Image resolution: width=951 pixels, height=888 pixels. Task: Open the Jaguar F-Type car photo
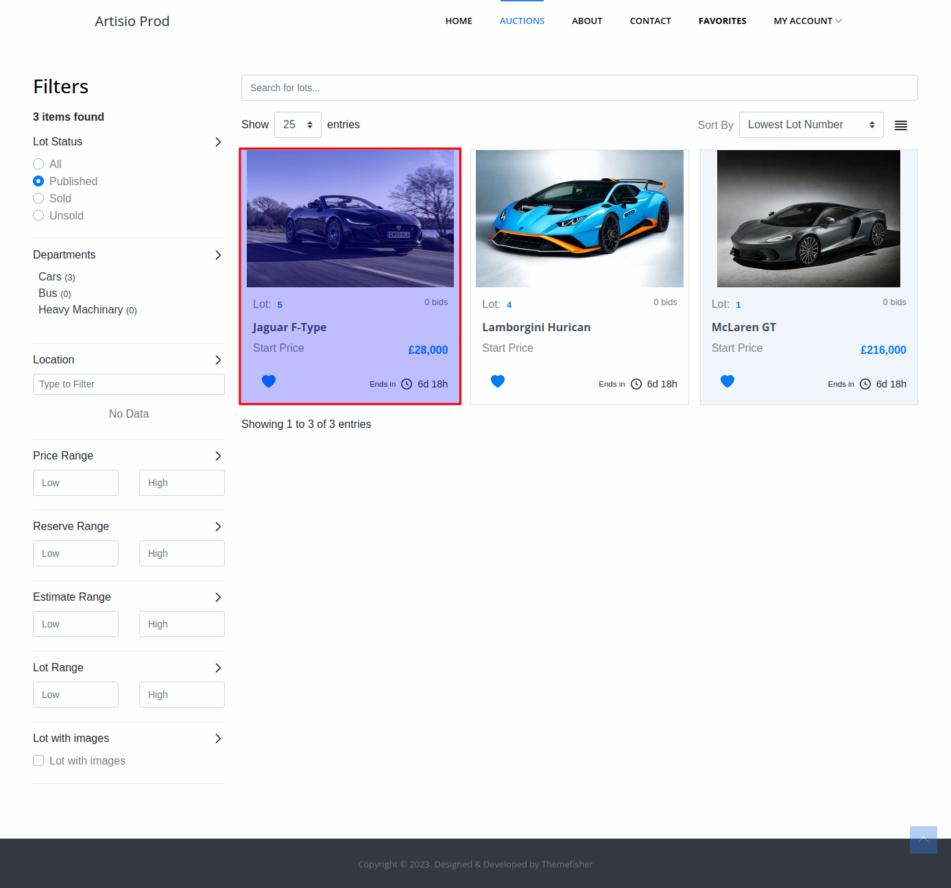point(350,219)
